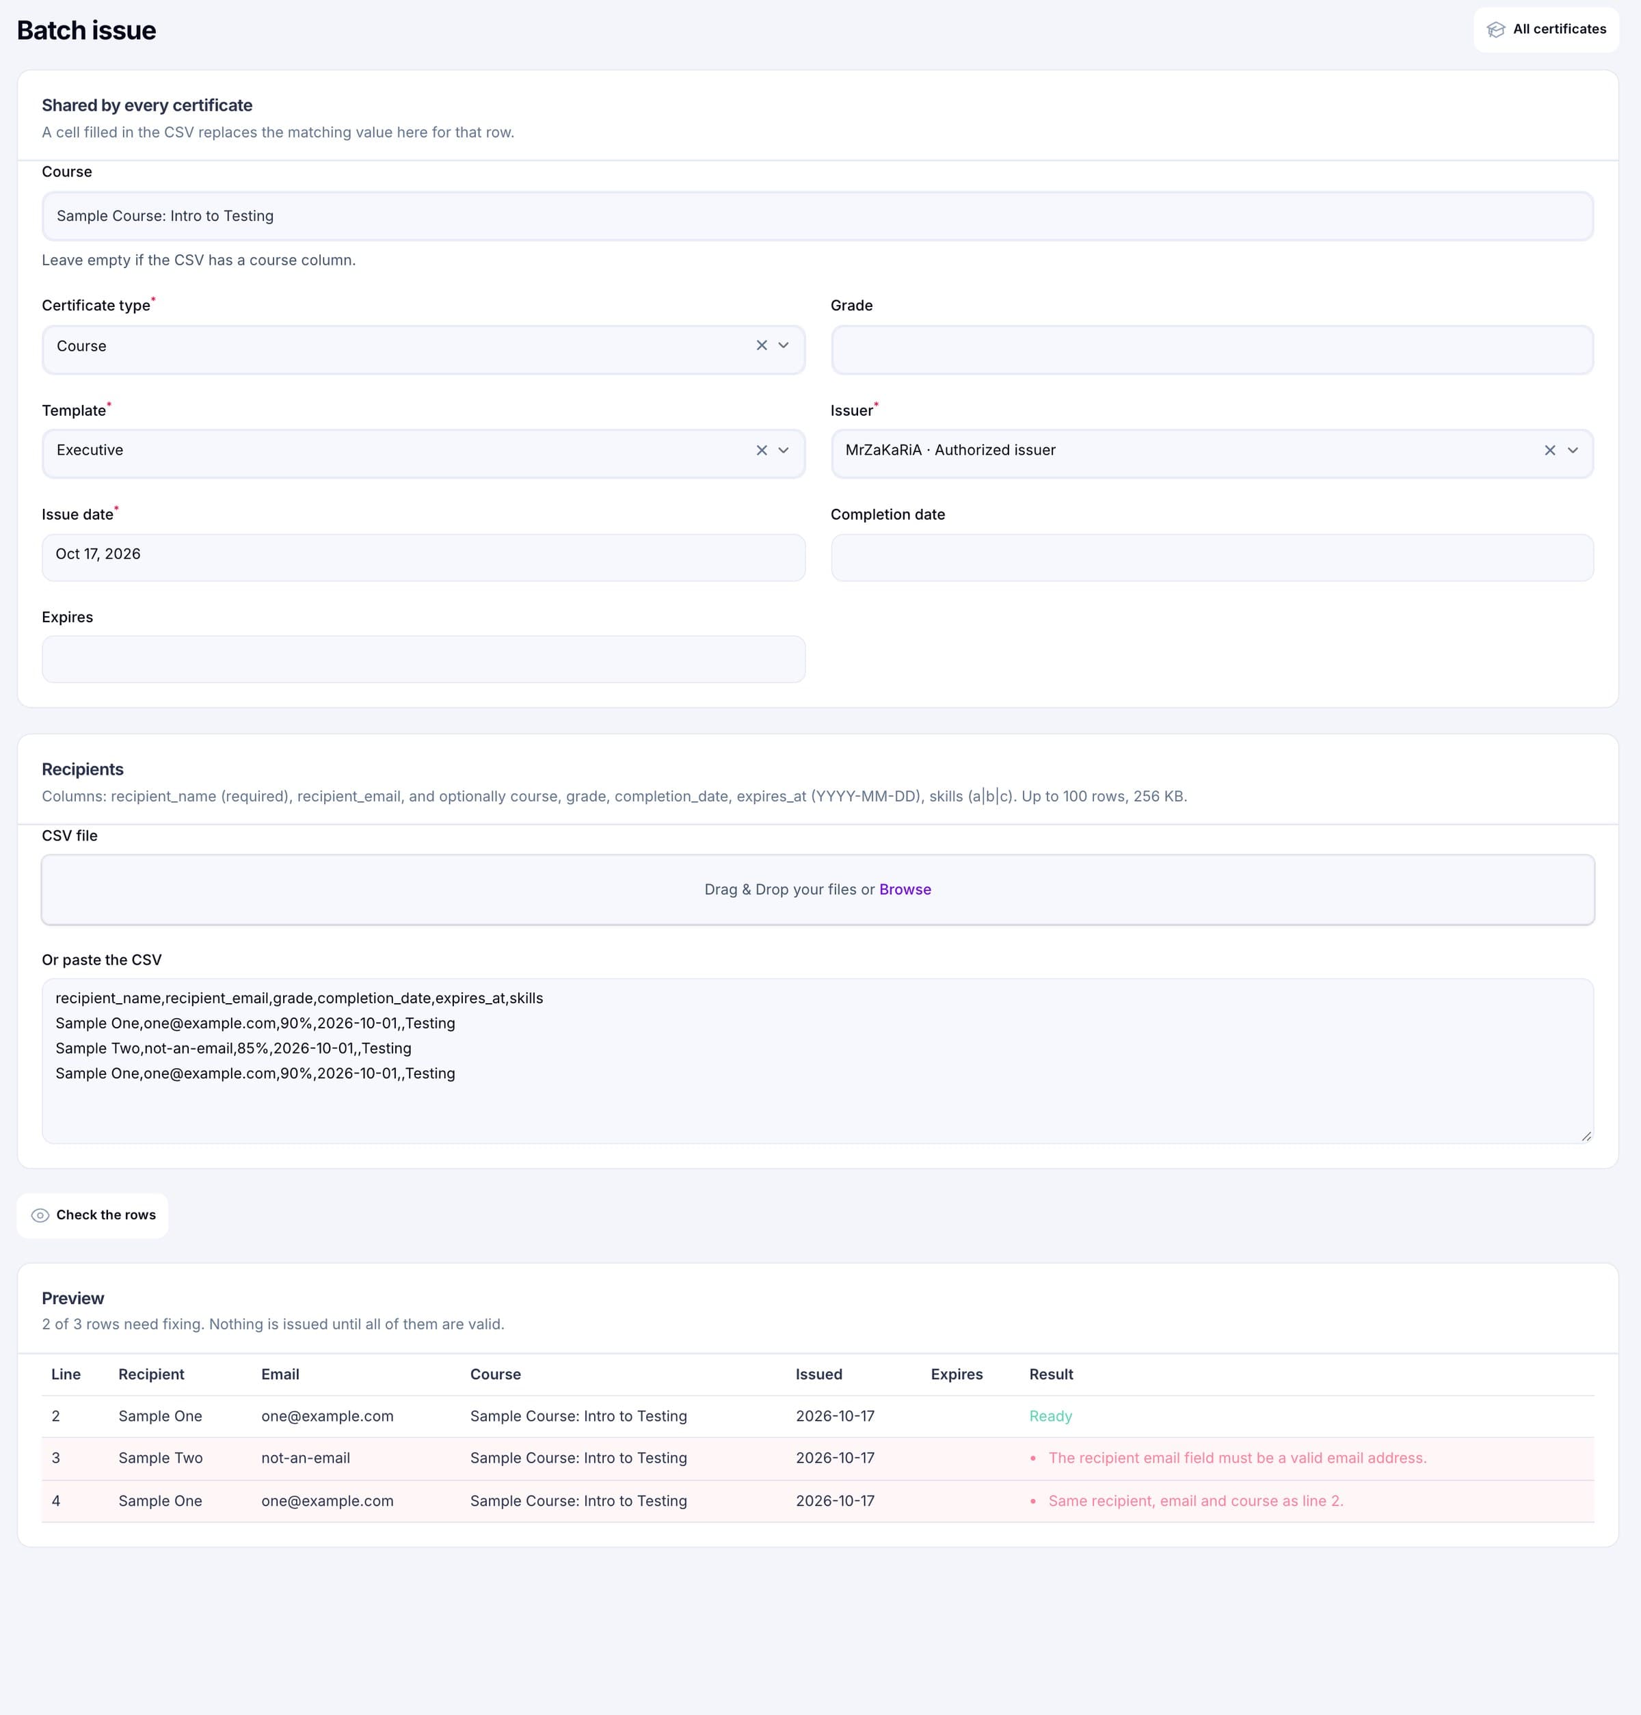
Task: Clear the Certificate type selection
Action: pyautogui.click(x=762, y=345)
